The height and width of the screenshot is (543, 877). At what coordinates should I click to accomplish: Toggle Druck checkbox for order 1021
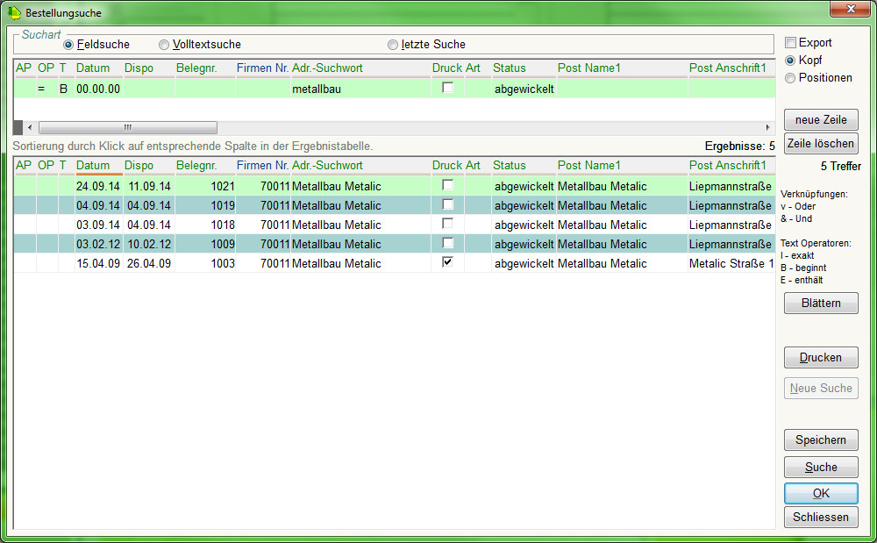pyautogui.click(x=447, y=185)
